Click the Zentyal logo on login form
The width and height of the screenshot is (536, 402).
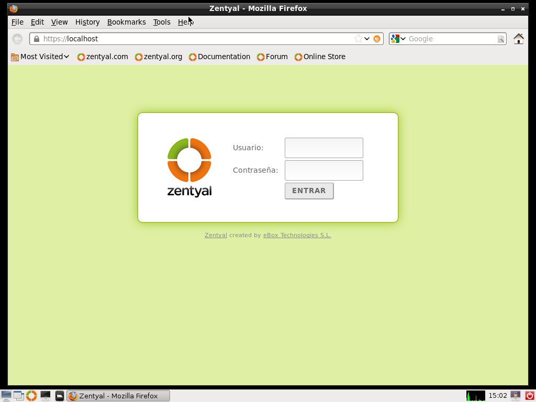189,167
